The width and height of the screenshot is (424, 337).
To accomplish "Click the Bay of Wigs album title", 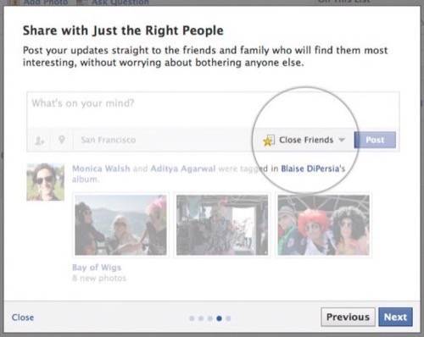I will 97,268.
